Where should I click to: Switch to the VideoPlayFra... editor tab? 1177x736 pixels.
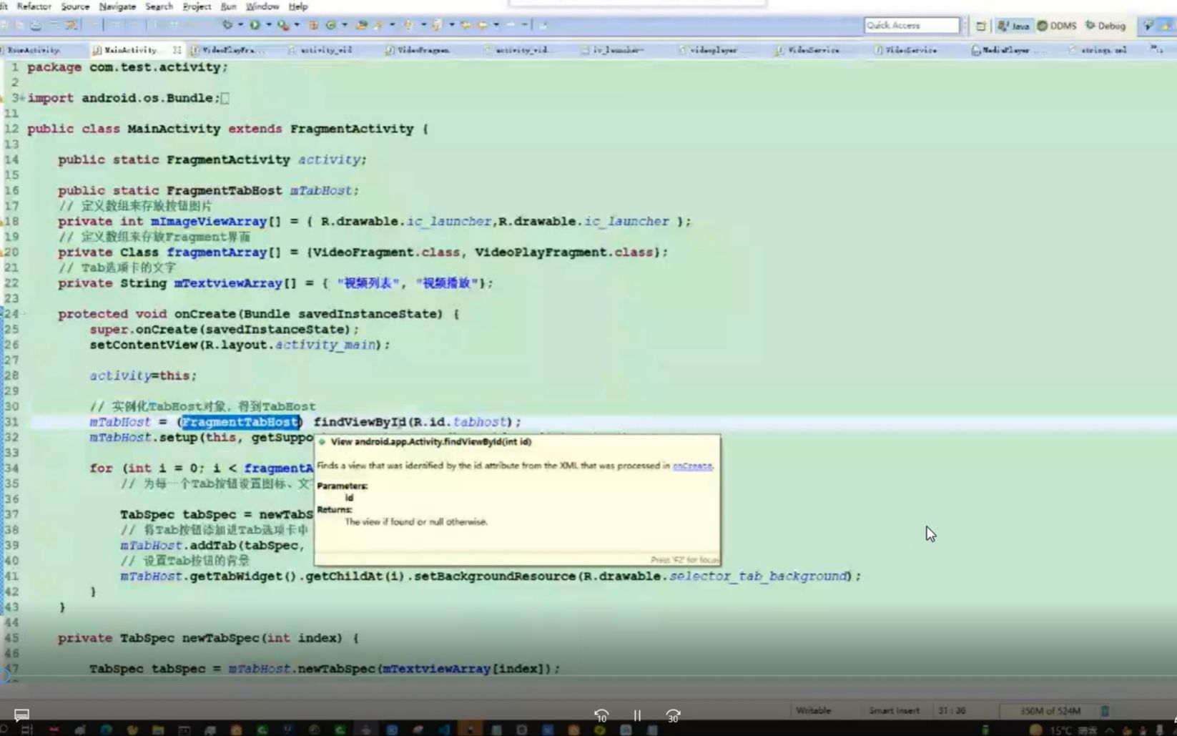coord(227,50)
